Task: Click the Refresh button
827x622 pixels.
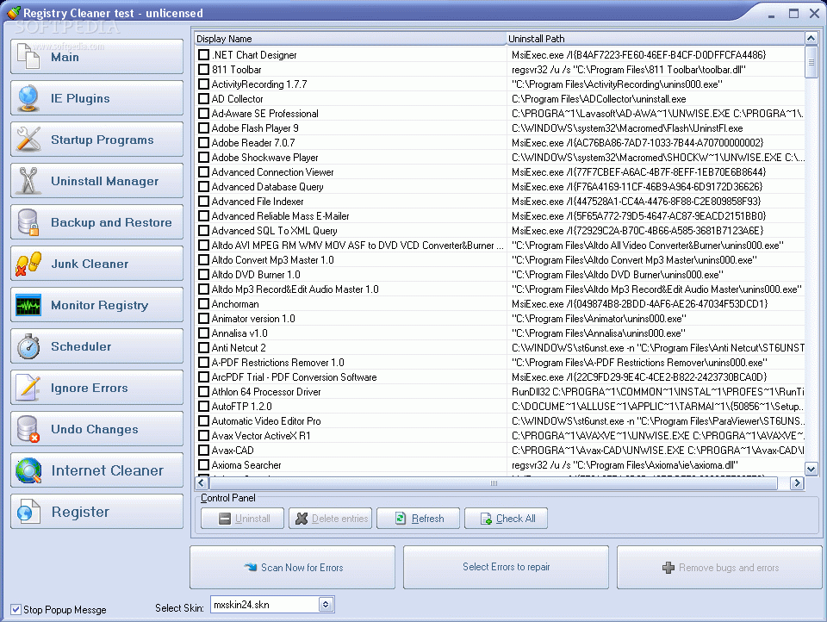Action: pos(419,519)
